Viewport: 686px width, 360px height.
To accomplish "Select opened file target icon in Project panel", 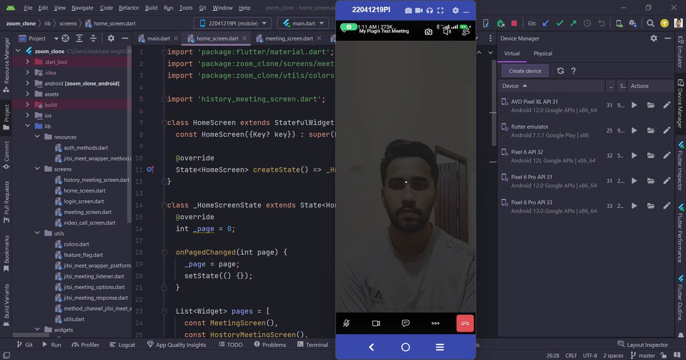I will [x=65, y=38].
